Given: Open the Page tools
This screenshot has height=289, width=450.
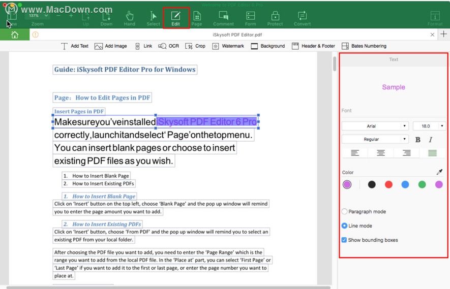Looking at the screenshot, I should point(197,18).
